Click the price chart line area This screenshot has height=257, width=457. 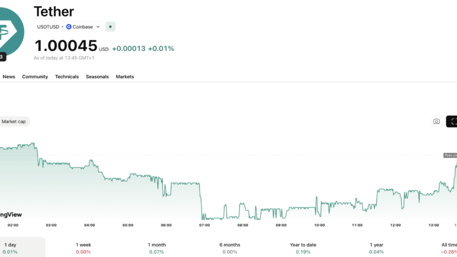pos(228,180)
